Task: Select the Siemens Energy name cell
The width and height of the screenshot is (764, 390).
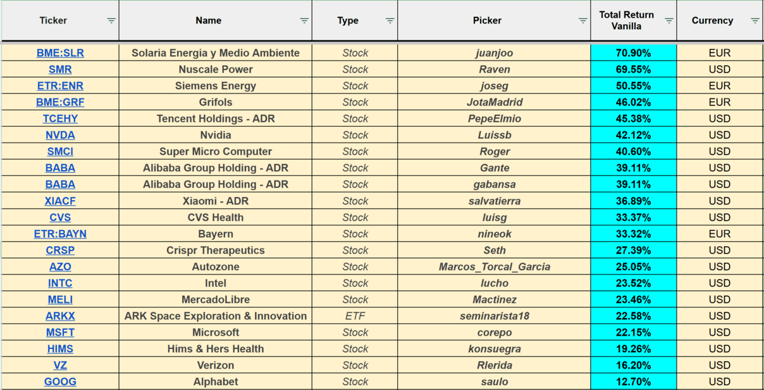Action: [x=215, y=86]
